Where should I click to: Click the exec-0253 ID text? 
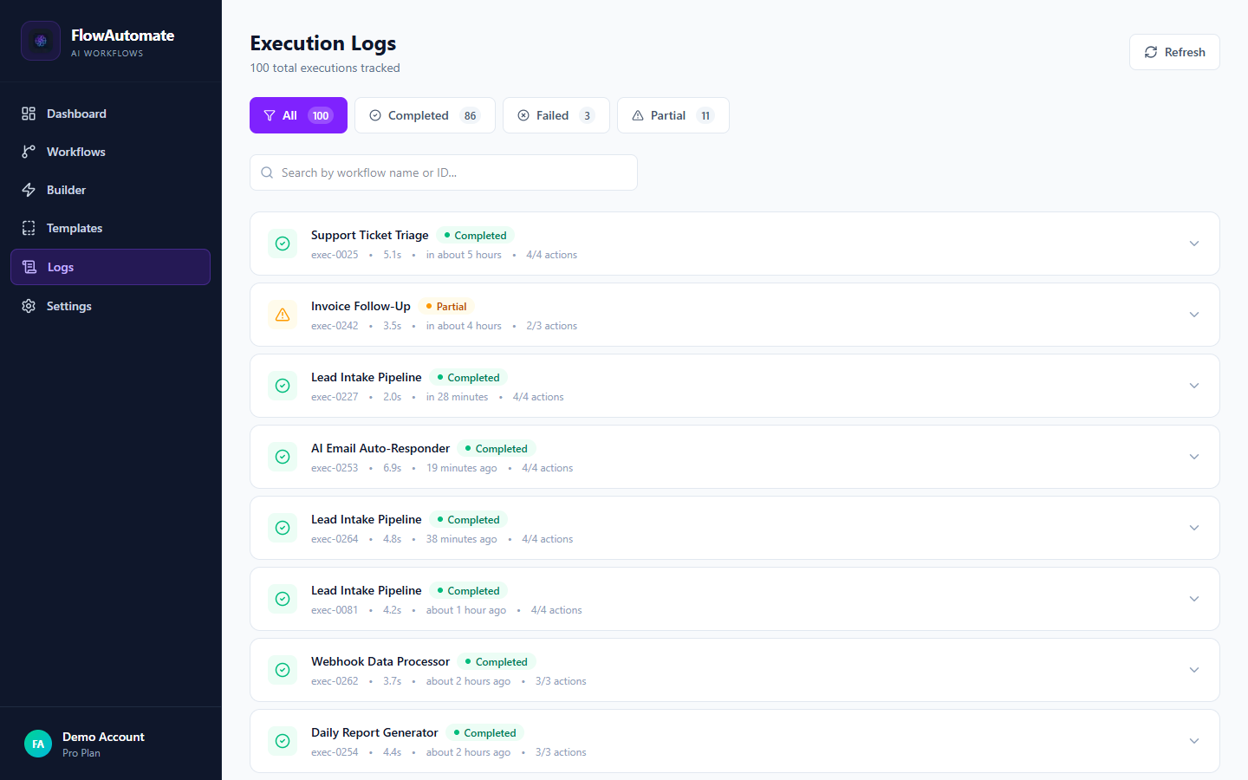point(335,468)
